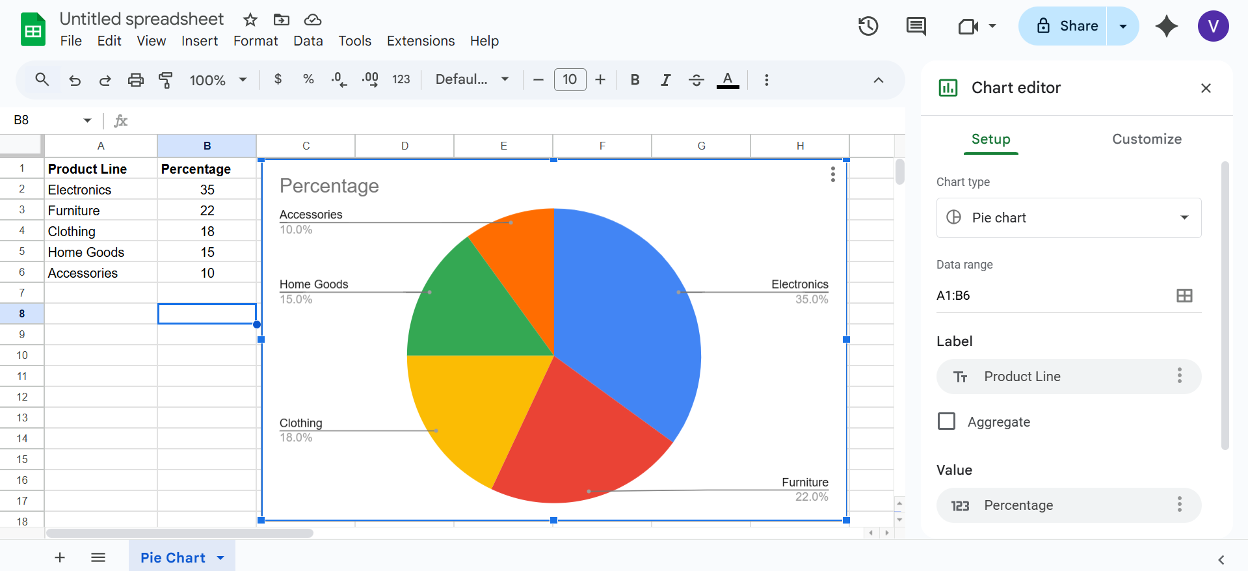
Task: Open the Data menu
Action: coord(308,41)
